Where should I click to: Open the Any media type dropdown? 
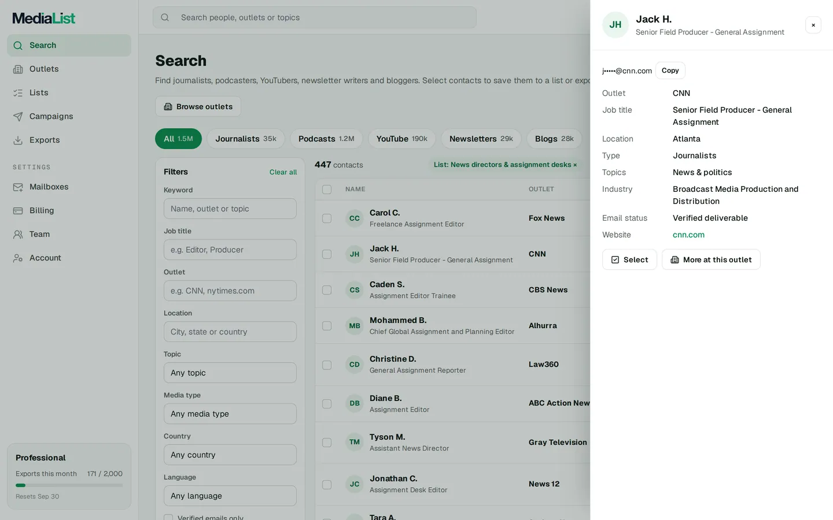pos(230,414)
